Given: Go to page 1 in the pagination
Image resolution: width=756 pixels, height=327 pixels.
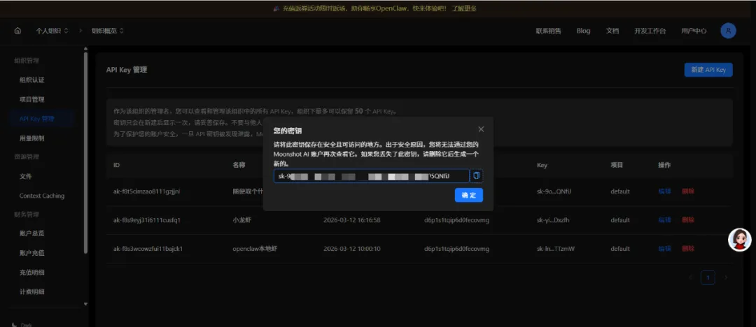Looking at the screenshot, I should pos(708,277).
